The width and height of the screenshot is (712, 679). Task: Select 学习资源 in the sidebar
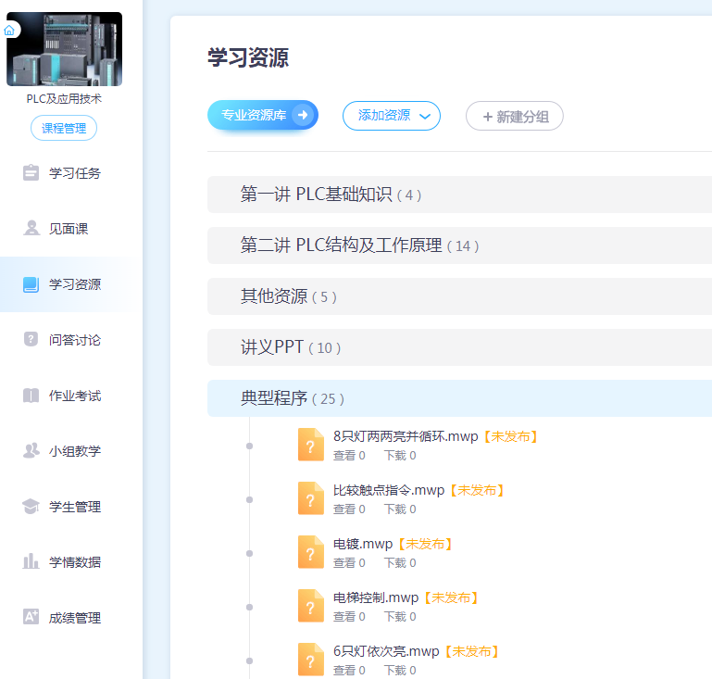click(71, 284)
